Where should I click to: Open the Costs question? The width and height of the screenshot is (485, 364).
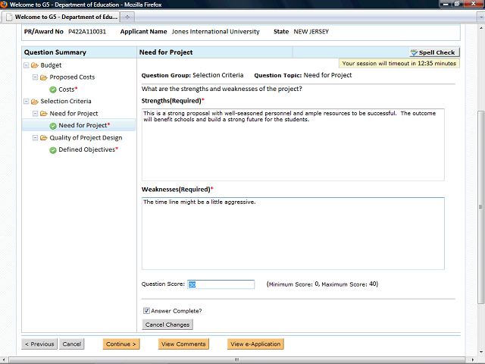click(x=67, y=89)
